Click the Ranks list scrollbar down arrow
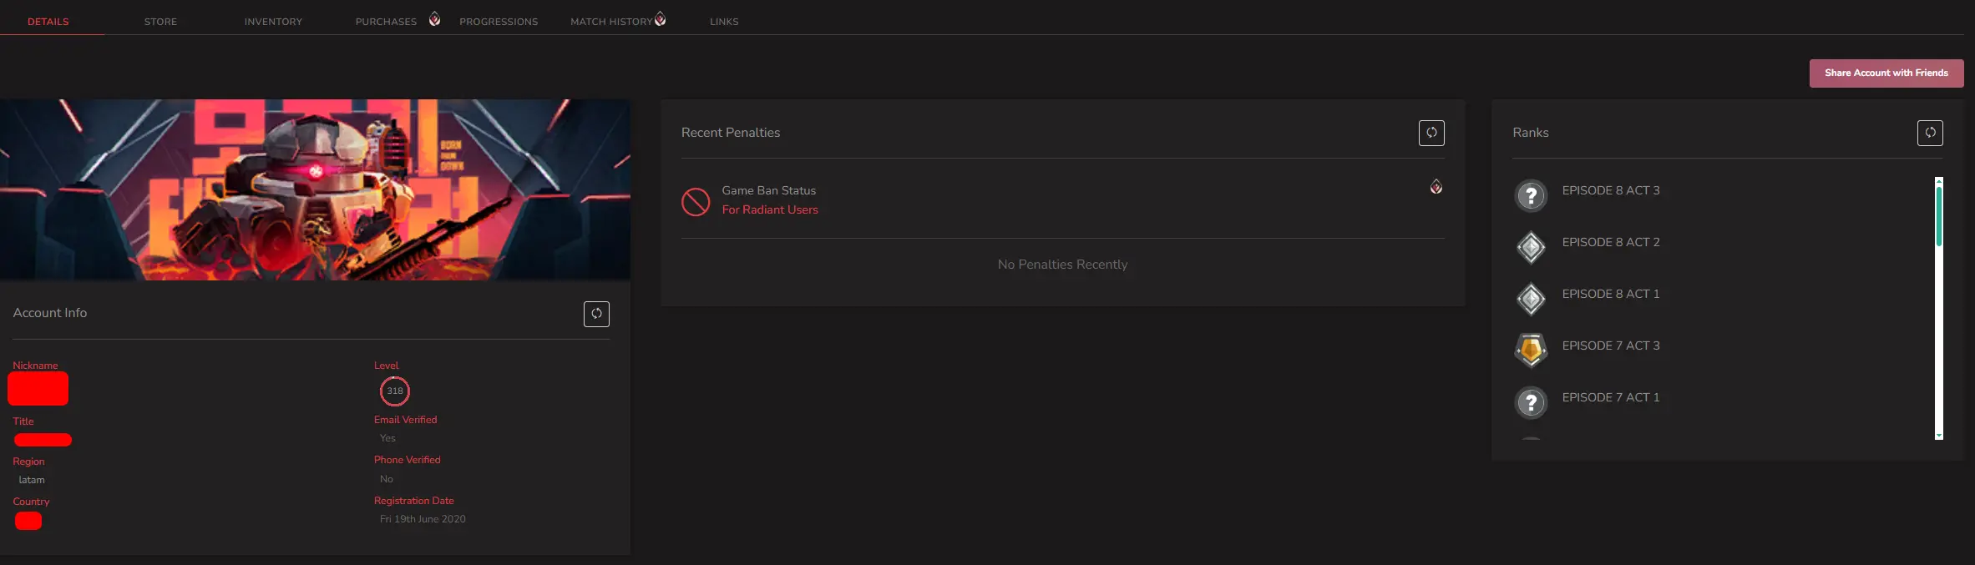 tap(1939, 436)
